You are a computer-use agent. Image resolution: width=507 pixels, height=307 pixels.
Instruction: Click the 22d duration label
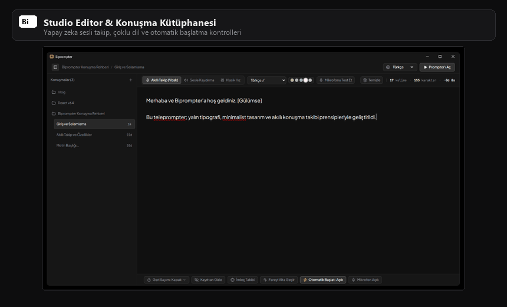[x=129, y=135]
